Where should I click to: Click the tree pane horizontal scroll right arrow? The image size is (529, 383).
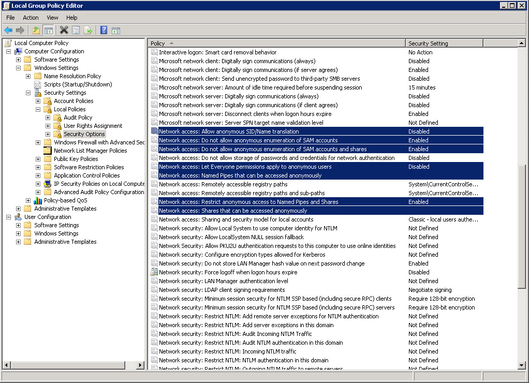pyautogui.click(x=140, y=365)
